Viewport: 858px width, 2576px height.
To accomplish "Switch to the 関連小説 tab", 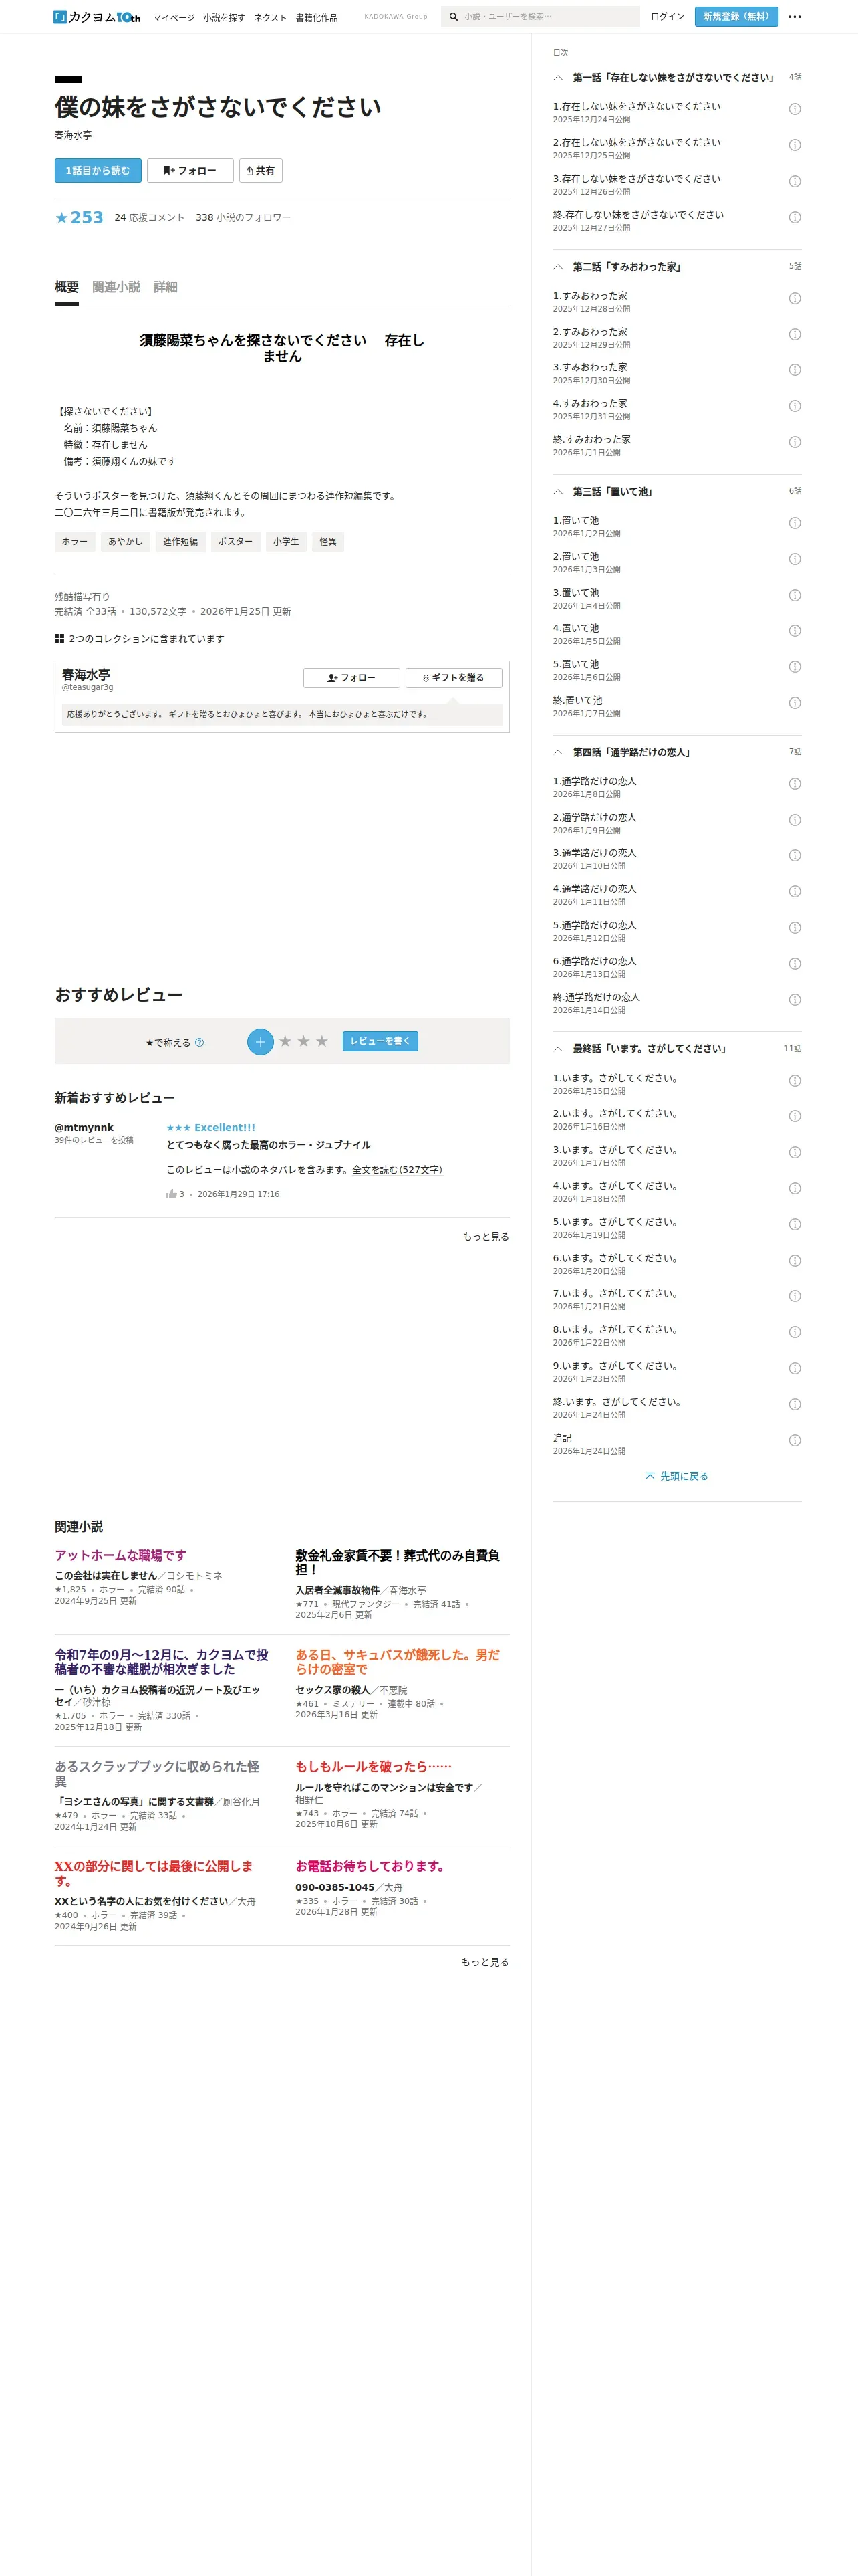I will (116, 287).
